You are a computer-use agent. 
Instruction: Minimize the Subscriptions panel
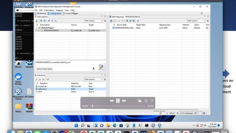[x=102, y=16]
